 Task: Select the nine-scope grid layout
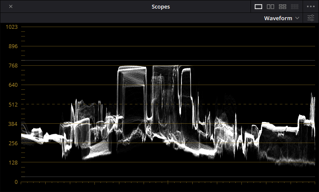pos(295,6)
